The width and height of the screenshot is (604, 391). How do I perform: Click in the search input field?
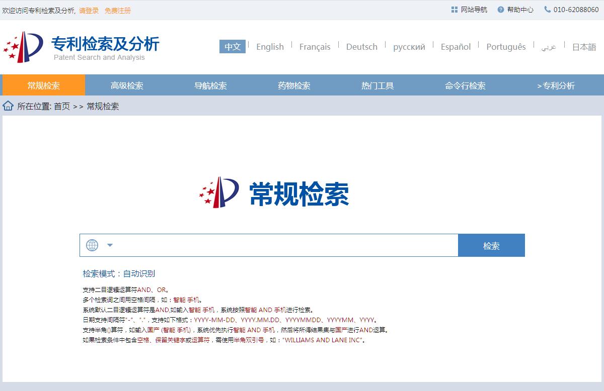tap(287, 245)
